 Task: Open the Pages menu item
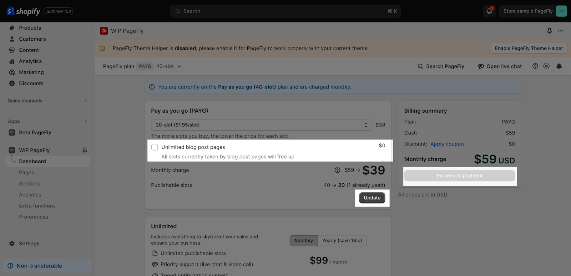(26, 173)
